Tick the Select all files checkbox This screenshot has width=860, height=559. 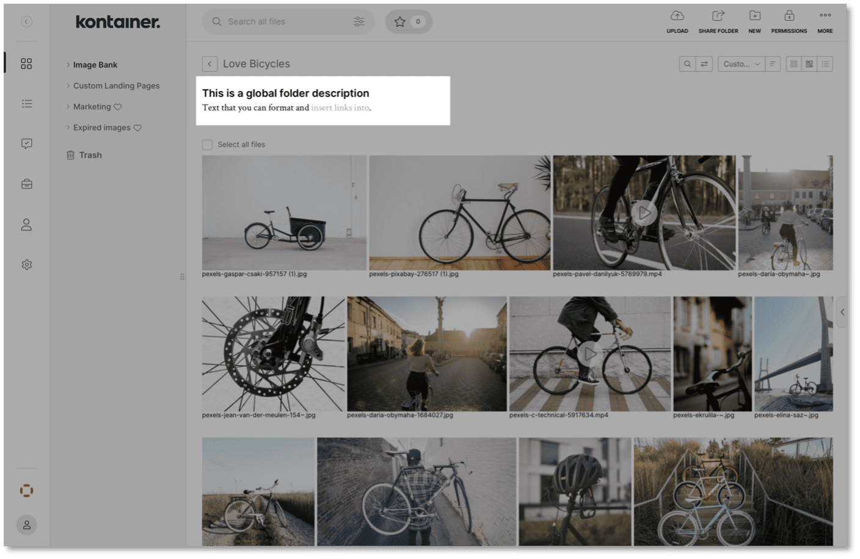(208, 145)
